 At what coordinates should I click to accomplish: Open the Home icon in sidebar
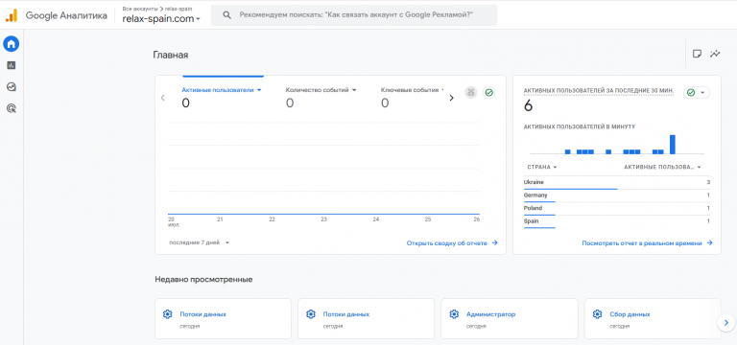[12, 44]
